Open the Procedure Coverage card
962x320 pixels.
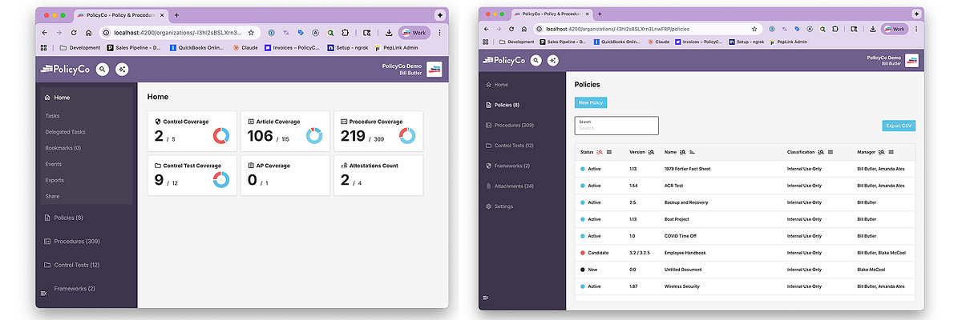378,130
